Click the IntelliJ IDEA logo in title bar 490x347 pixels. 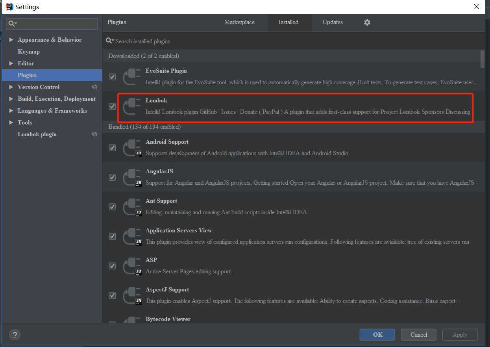click(9, 7)
